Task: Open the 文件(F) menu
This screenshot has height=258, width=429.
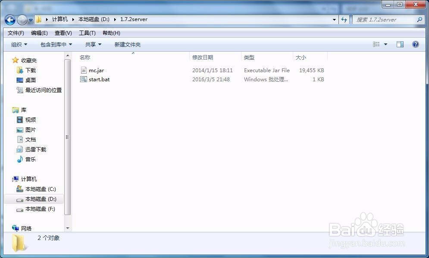Action: [x=16, y=33]
